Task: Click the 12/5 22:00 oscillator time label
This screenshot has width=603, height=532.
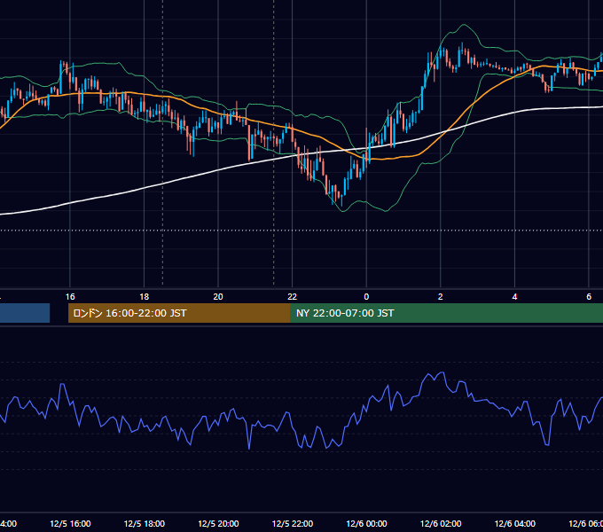Action: pos(293,524)
